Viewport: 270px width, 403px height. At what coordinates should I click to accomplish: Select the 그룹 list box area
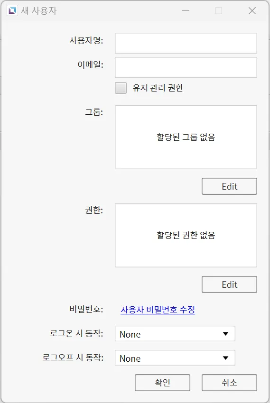[186, 137]
